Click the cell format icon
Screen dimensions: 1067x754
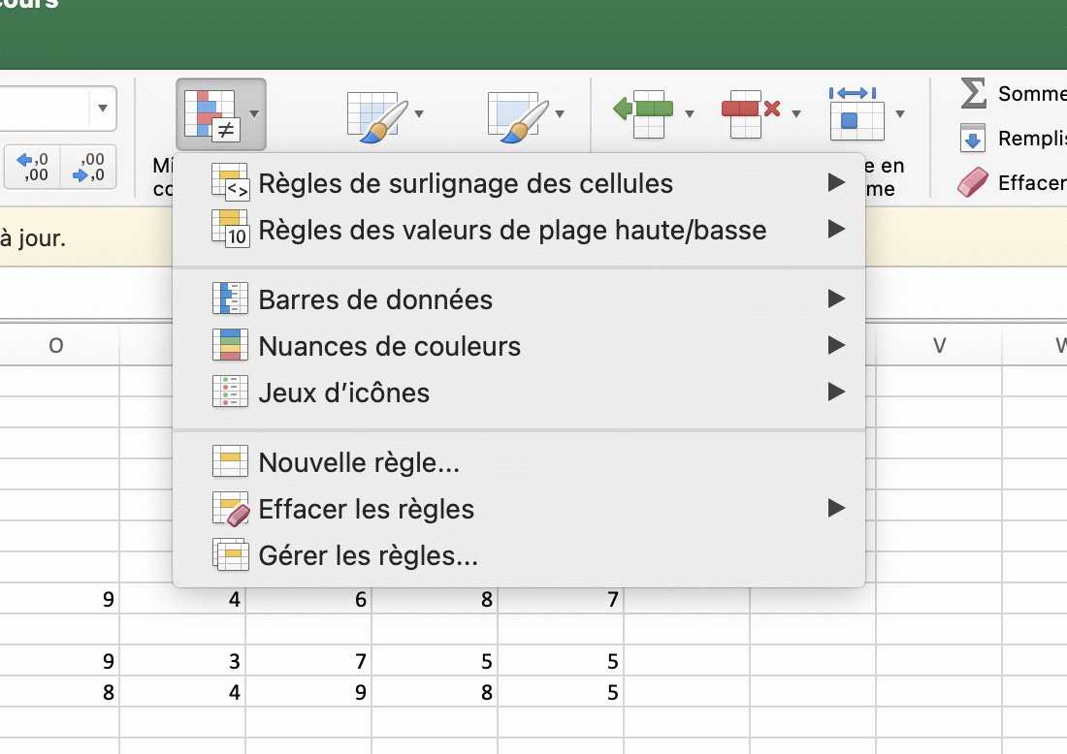click(853, 112)
